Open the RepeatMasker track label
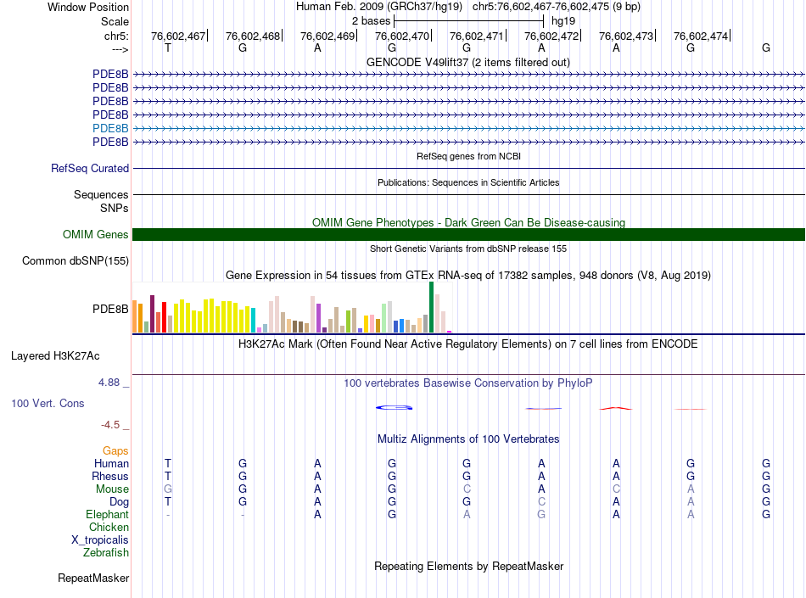Screen dimensions: 806x598 click(93, 578)
